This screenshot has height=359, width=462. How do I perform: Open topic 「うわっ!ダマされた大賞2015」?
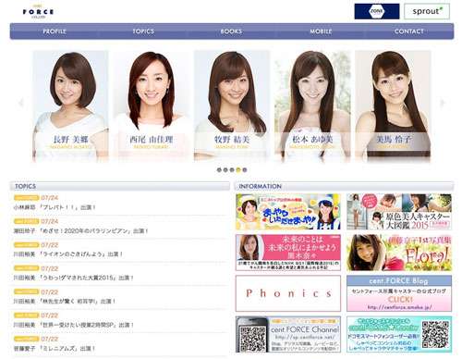74,278
